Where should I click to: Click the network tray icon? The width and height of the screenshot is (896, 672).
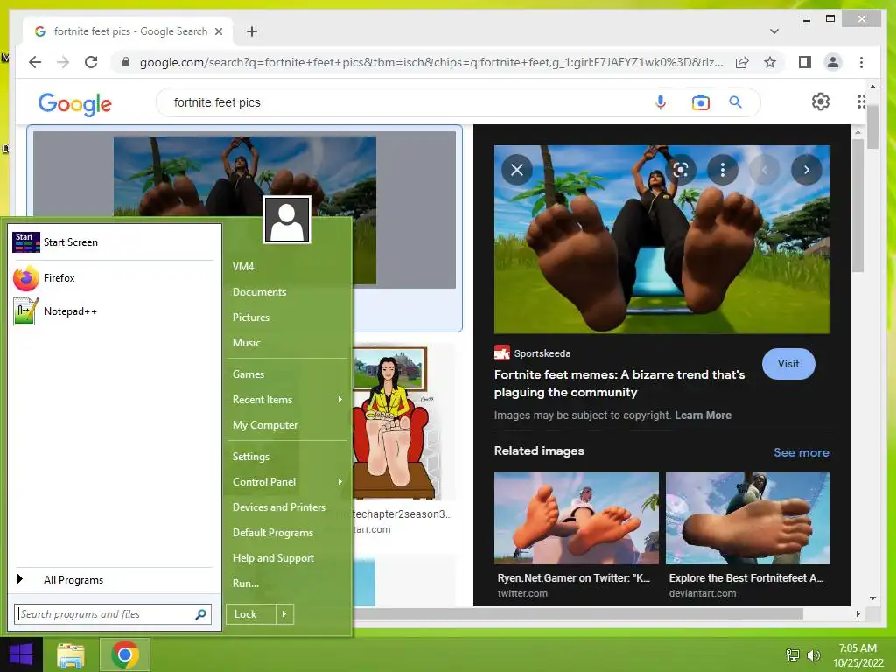(792, 654)
